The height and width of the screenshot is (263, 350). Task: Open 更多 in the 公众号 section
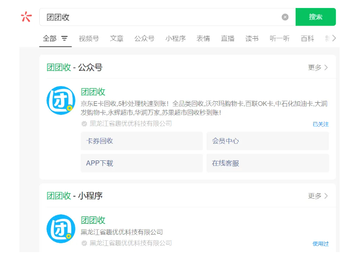tap(318, 68)
